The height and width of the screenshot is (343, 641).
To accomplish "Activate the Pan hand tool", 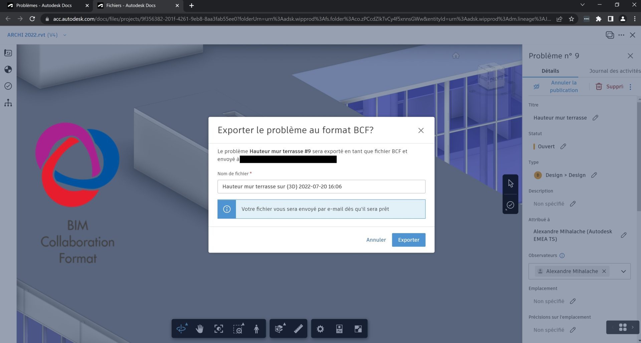I will point(200,329).
